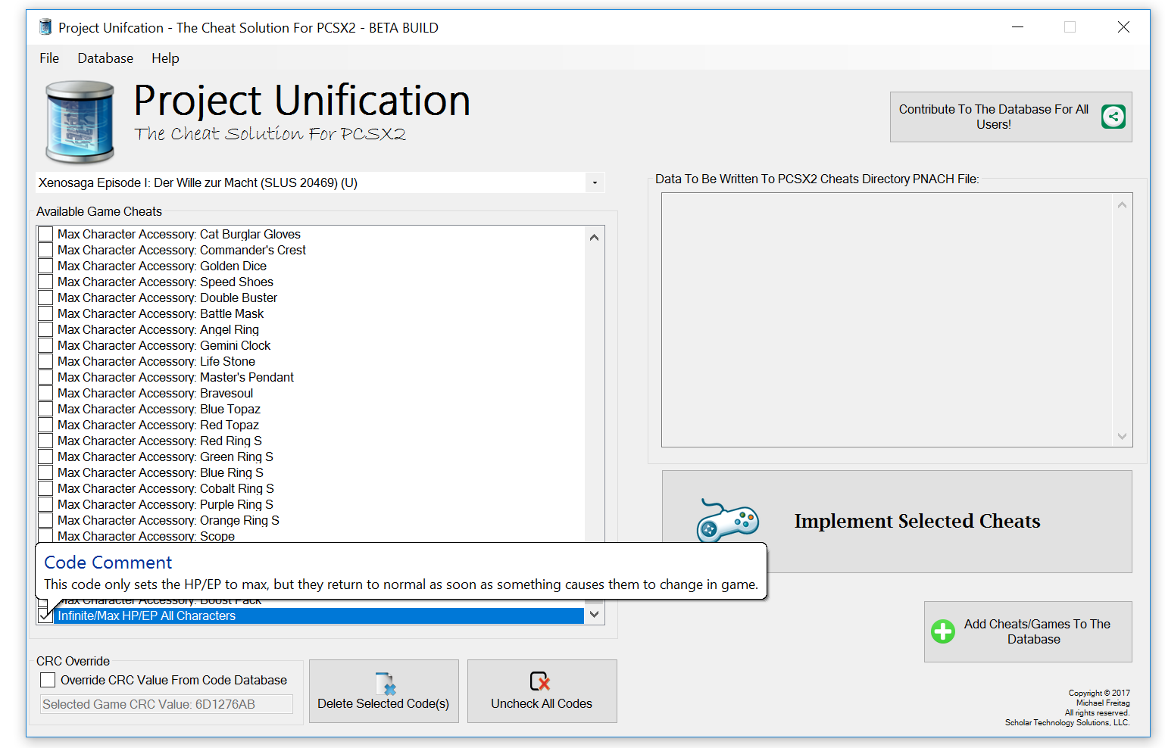Close the Project Unification window
Viewport: 1165px width, 748px height.
pos(1123,27)
